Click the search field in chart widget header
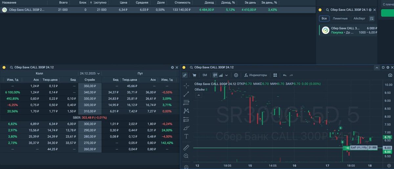 [x=213, y=67]
